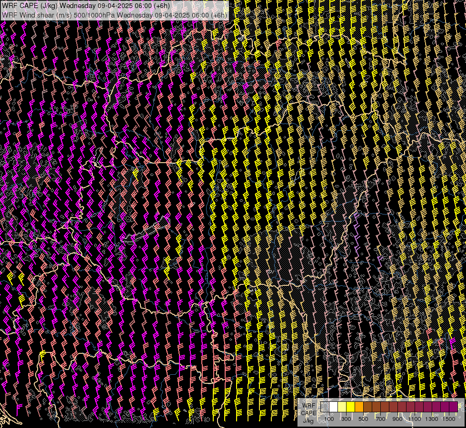
Task: Select the white CAPE legend swatch
Action: 334,407
